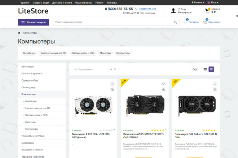Open Ремонт in the top menu
The image size is (238, 158).
99,3
